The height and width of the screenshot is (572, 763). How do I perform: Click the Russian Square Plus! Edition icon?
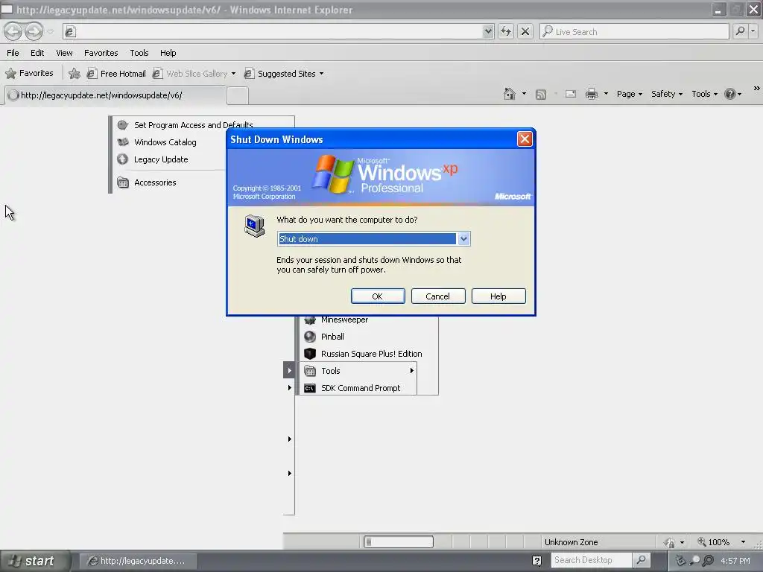point(310,354)
